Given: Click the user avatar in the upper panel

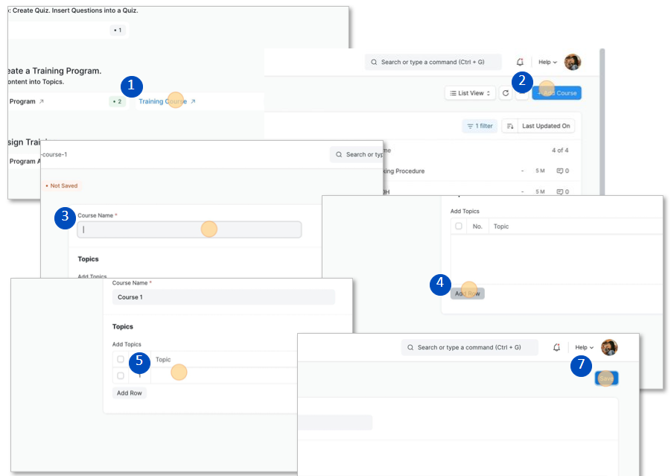Looking at the screenshot, I should 572,62.
